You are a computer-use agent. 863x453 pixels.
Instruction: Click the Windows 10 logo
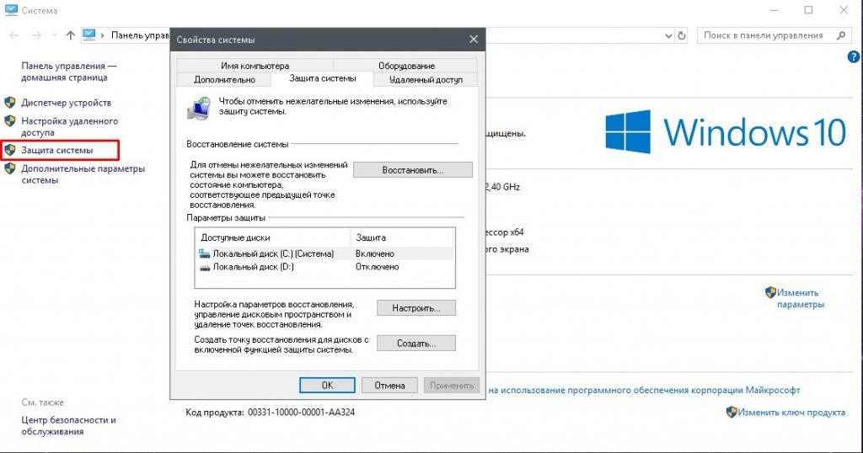click(x=726, y=132)
